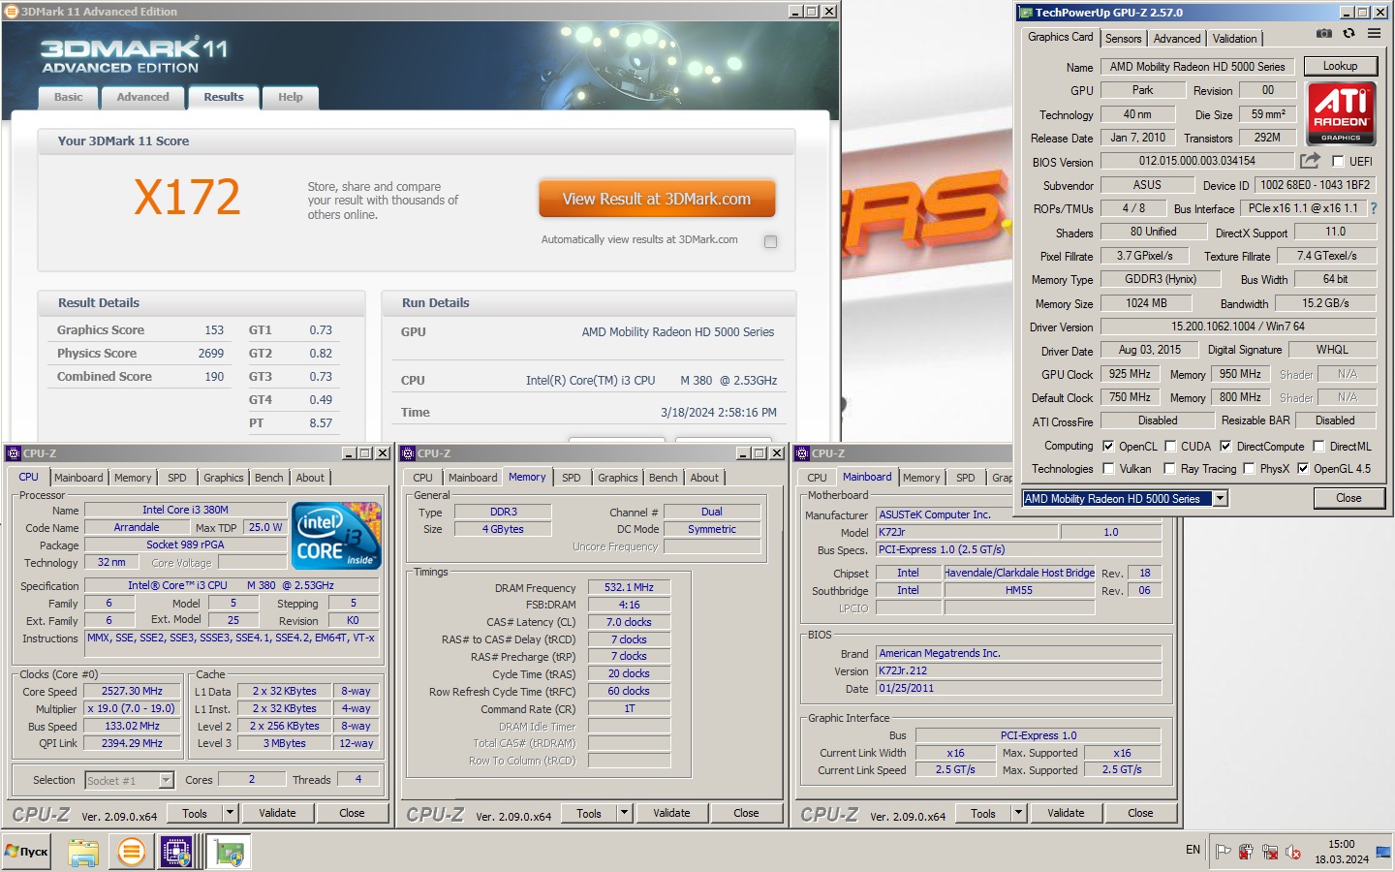Open the Bench tab in the CPU-Z CPU tab window
The height and width of the screenshot is (872, 1395).
tap(269, 478)
